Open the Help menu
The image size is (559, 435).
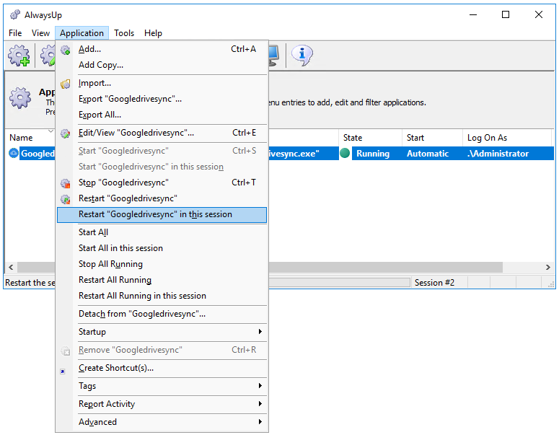coord(154,32)
